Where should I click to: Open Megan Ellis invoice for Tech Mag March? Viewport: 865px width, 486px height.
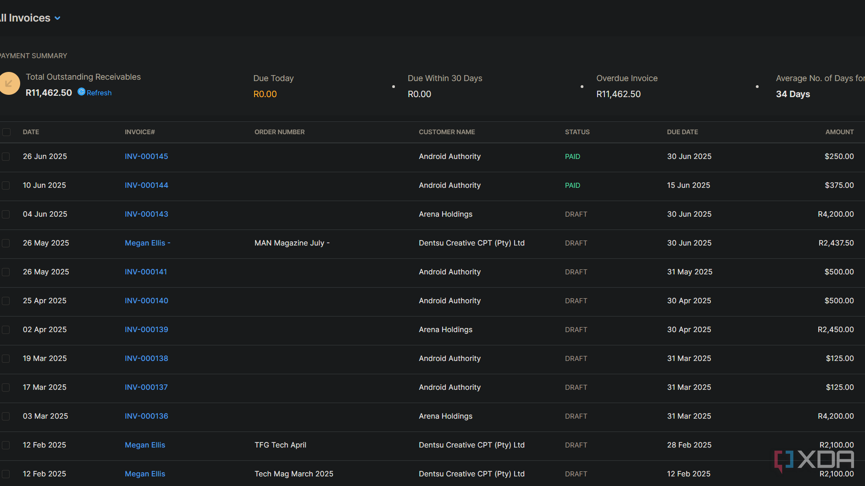(145, 474)
